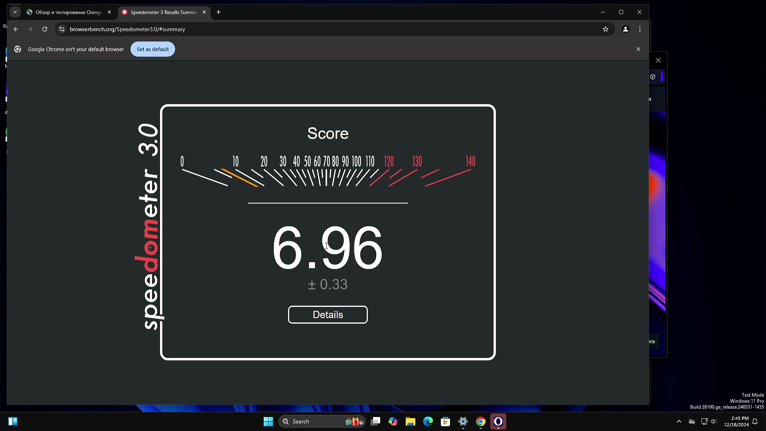This screenshot has width=766, height=431.
Task: Dismiss the default browser notification bar
Action: pyautogui.click(x=638, y=49)
